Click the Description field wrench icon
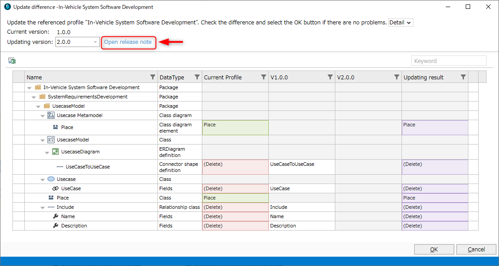499x266 pixels. coord(56,226)
